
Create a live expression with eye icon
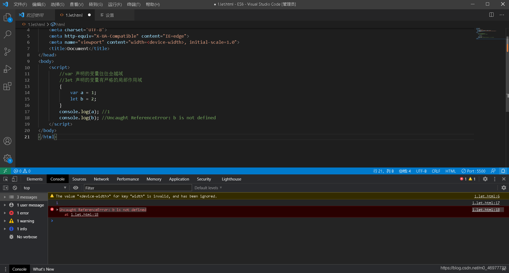coord(76,188)
